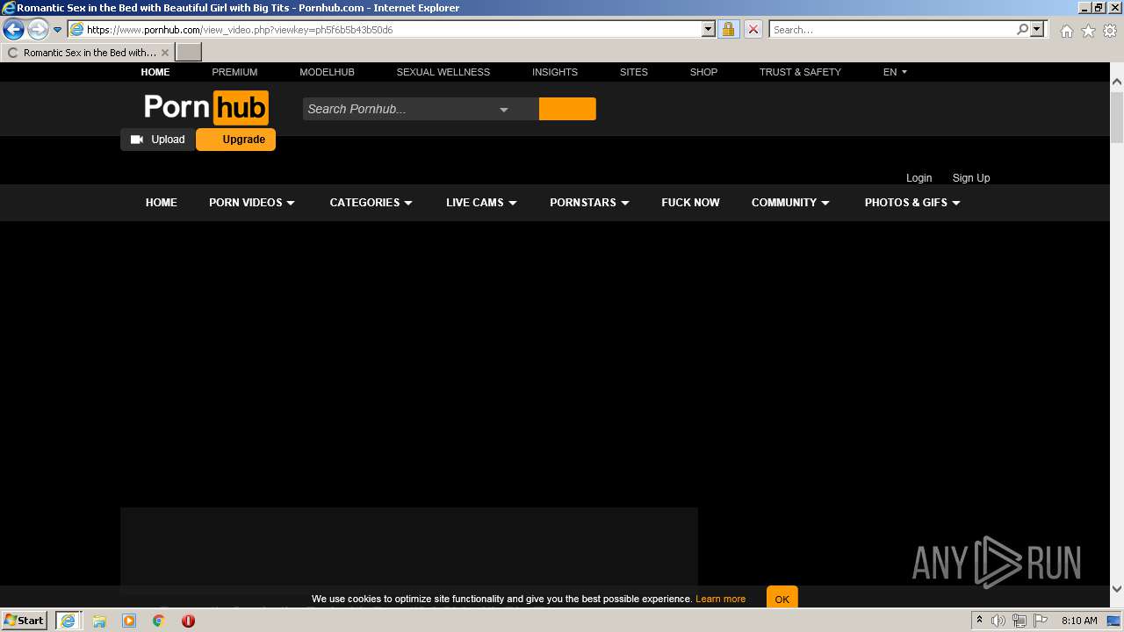Viewport: 1124px width, 632px height.
Task: Open the TRUST & SAFETY link
Action: coord(800,72)
